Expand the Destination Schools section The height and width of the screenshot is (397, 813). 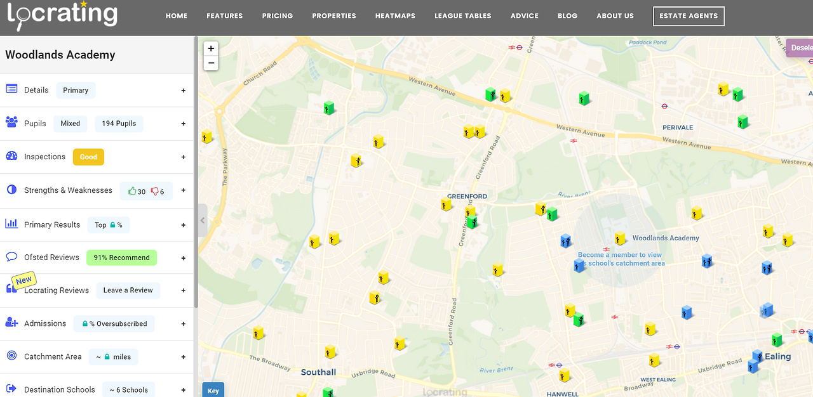[183, 389]
